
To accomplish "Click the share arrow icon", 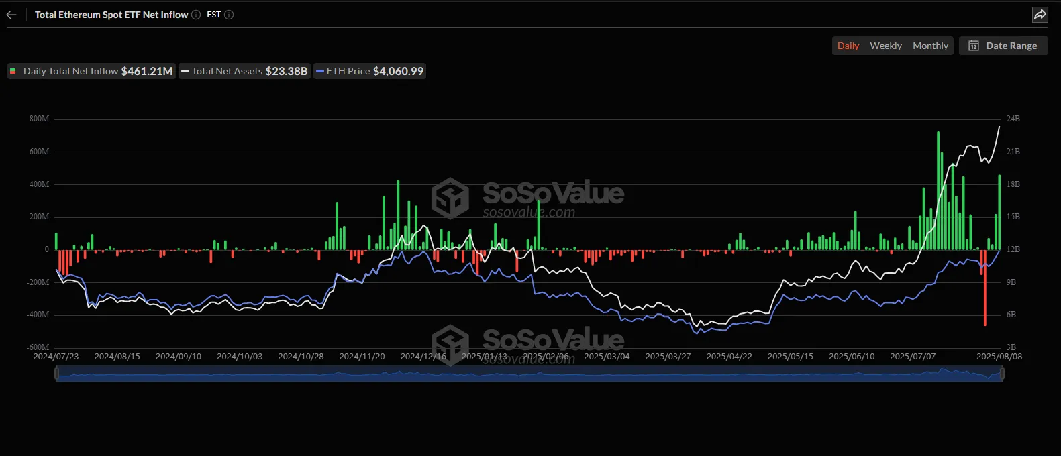I will pyautogui.click(x=1040, y=15).
